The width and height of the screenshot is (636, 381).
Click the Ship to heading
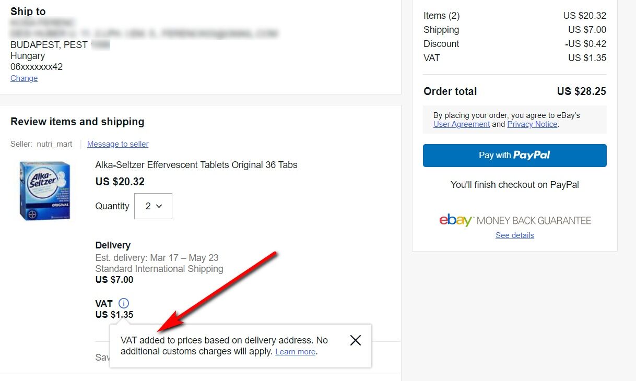[x=28, y=11]
